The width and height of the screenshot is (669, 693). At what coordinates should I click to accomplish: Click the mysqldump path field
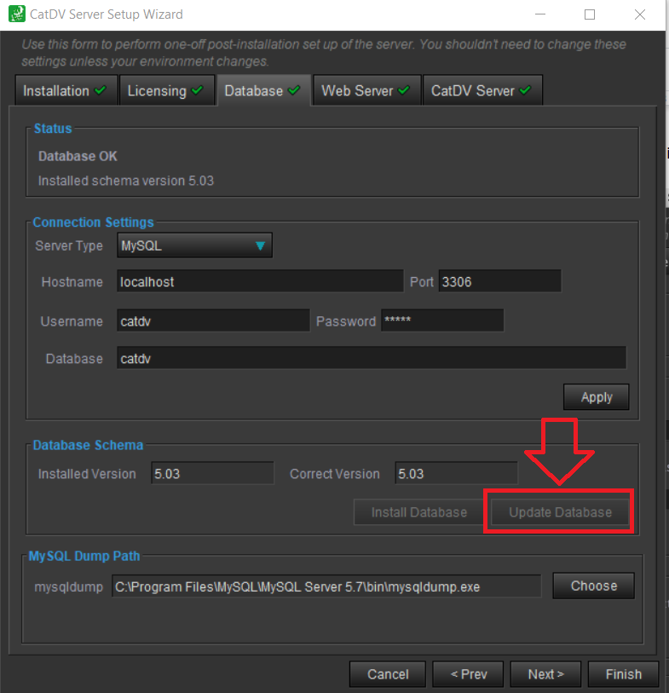pos(326,586)
